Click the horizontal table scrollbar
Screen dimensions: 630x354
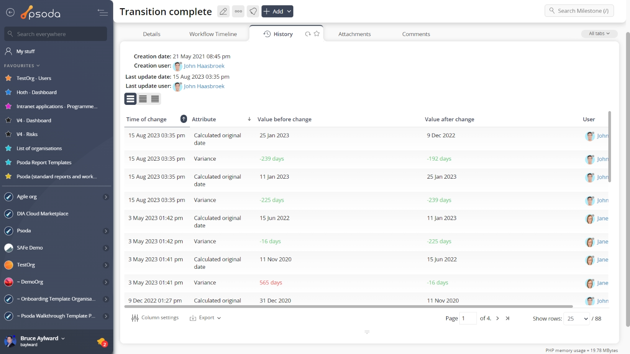pyautogui.click(x=349, y=306)
